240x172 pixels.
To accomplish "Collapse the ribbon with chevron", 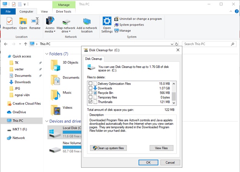I will tap(231, 11).
